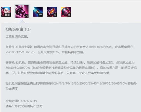Click the range values 75/100/125/150/175
Screen dimensions: 141x112
pos(20,52)
